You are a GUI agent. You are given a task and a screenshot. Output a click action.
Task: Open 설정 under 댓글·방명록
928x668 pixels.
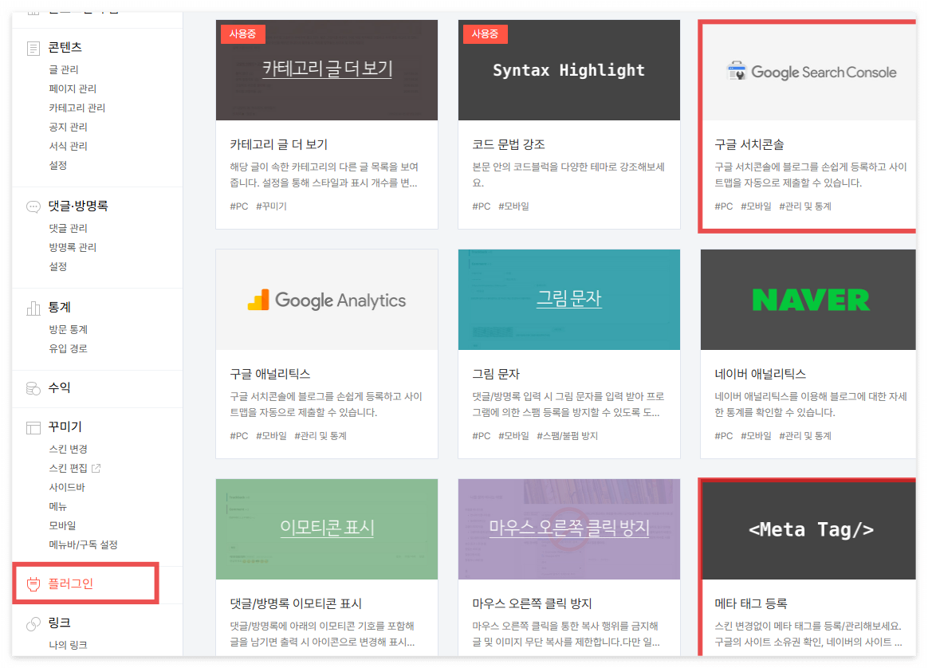58,266
